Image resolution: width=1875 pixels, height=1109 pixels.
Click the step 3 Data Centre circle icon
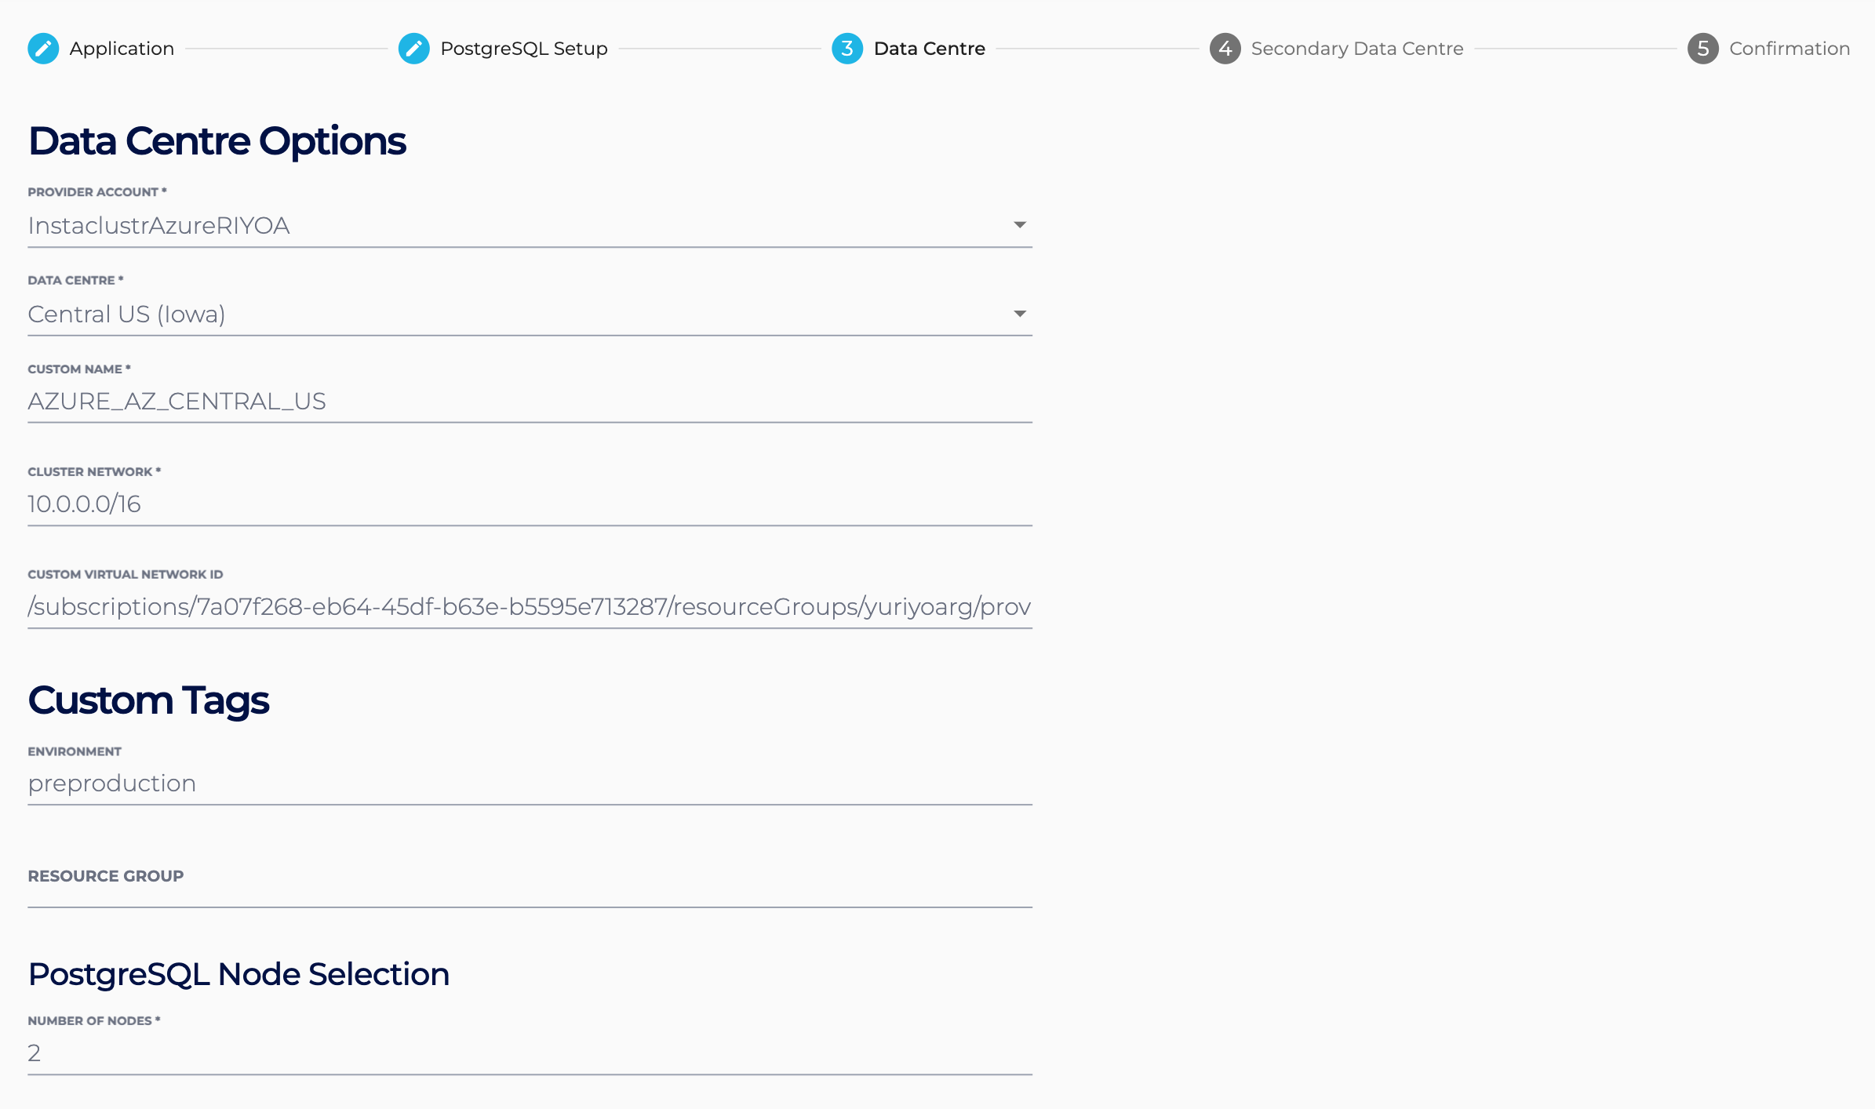coord(846,49)
